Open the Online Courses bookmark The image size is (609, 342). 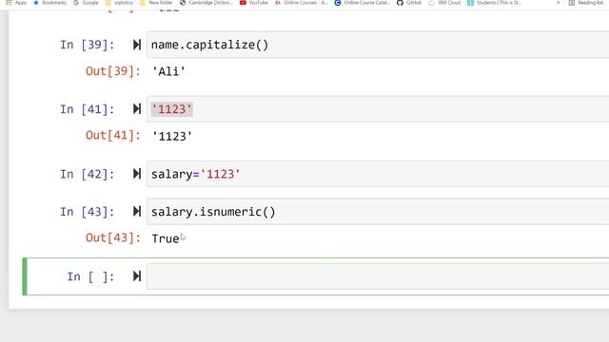pos(302,3)
